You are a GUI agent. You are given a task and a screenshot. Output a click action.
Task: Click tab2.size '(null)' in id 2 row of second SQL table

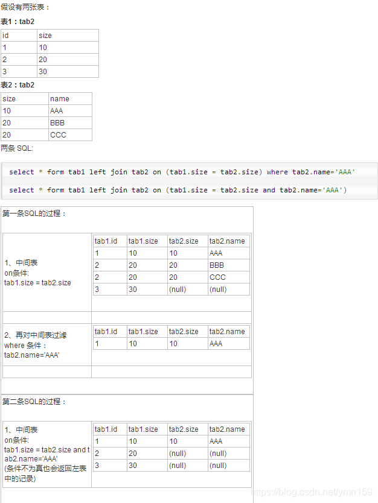click(188, 454)
